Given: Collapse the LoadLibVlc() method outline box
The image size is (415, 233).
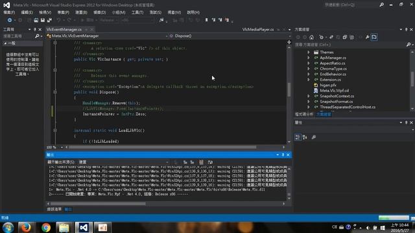Looking at the screenshot, I should point(55,131).
